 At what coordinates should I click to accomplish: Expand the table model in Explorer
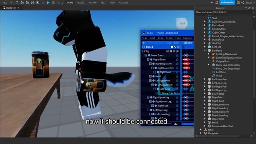click(x=201, y=130)
